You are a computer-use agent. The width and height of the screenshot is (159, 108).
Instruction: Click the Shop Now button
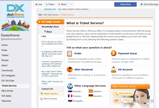click(x=125, y=4)
